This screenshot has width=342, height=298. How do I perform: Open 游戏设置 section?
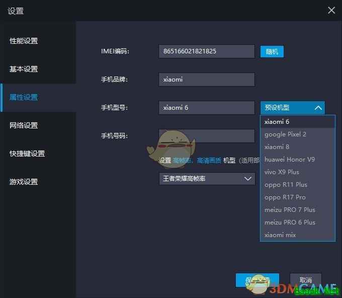tap(24, 182)
